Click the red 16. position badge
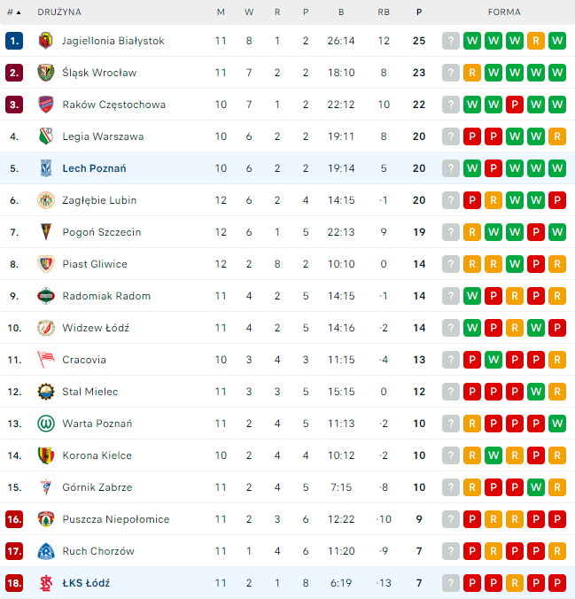The height and width of the screenshot is (599, 575). (x=14, y=519)
